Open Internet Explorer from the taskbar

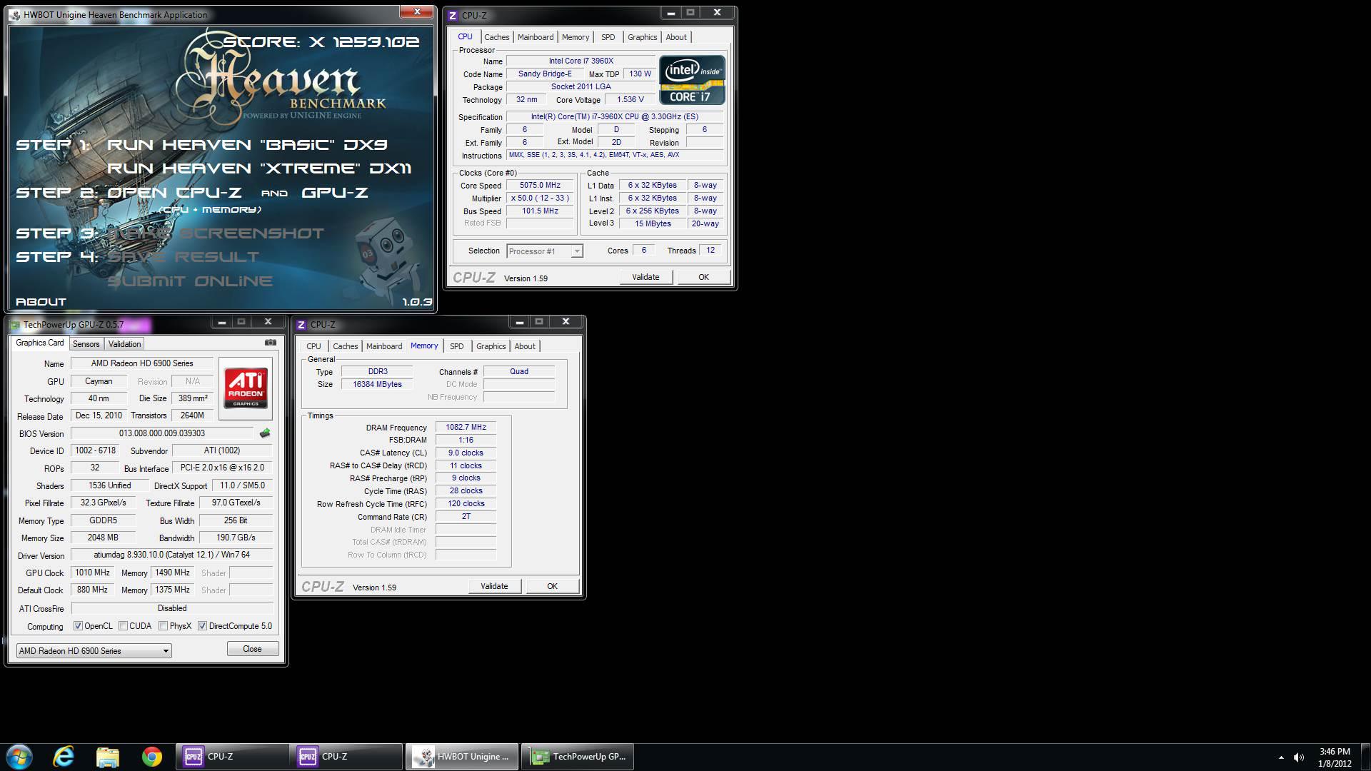coord(64,757)
